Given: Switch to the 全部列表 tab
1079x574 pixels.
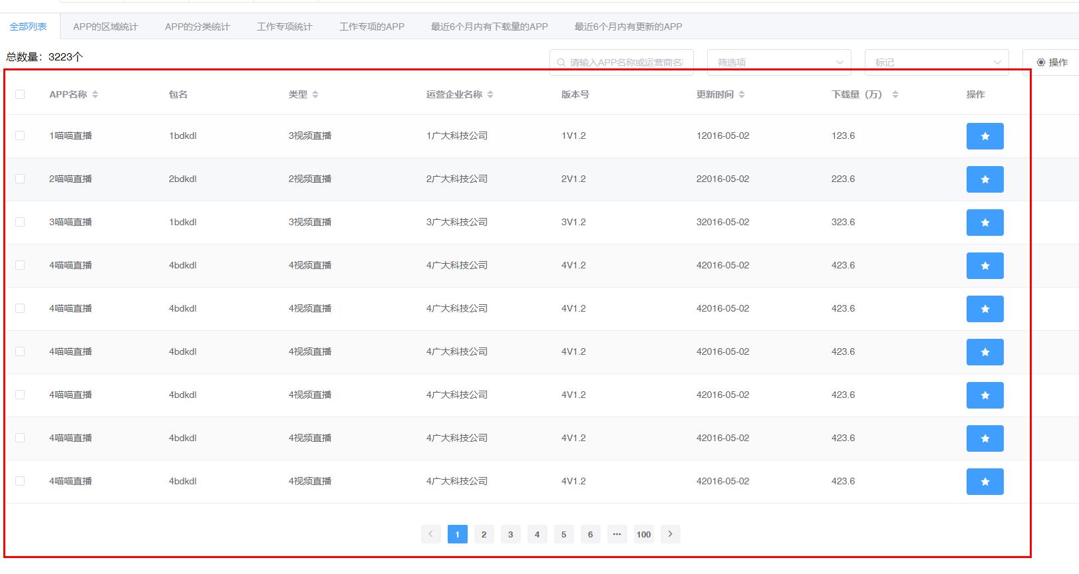Looking at the screenshot, I should click(x=28, y=27).
